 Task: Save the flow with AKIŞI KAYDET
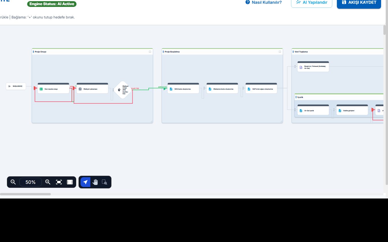click(x=359, y=3)
